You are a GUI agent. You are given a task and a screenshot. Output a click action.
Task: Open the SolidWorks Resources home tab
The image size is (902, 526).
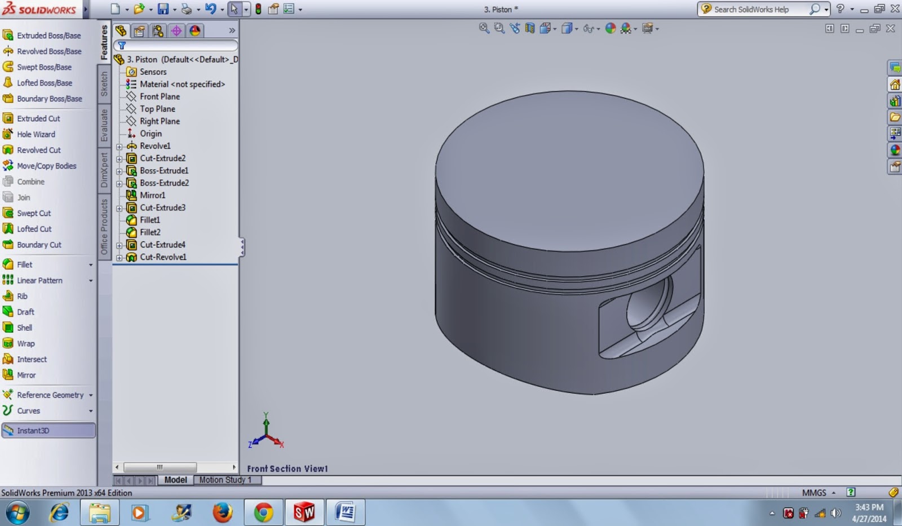point(895,85)
